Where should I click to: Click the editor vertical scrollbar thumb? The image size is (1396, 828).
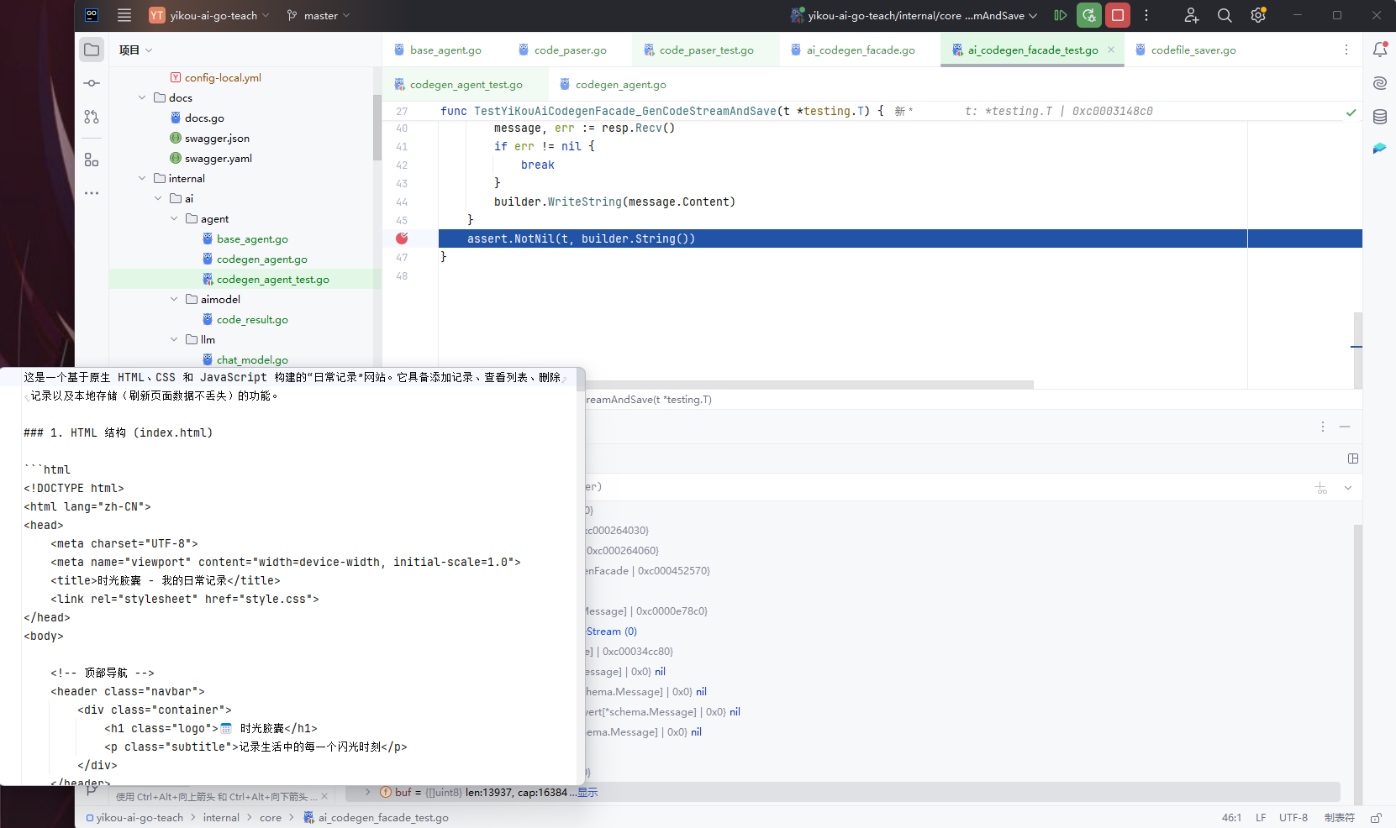(1358, 350)
